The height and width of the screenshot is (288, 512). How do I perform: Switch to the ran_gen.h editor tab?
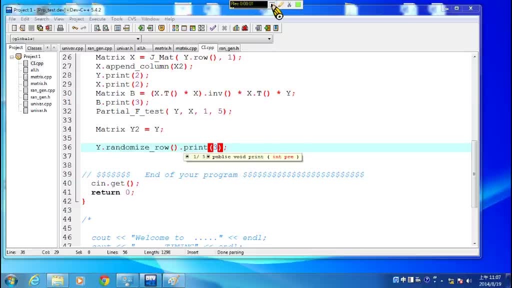pos(229,48)
